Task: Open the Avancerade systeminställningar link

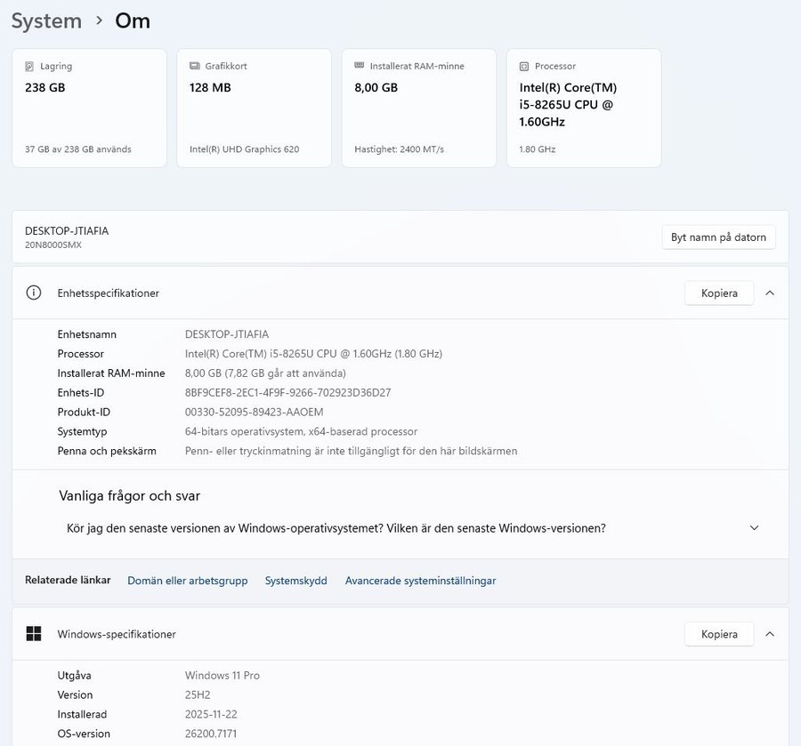Action: [x=420, y=581]
